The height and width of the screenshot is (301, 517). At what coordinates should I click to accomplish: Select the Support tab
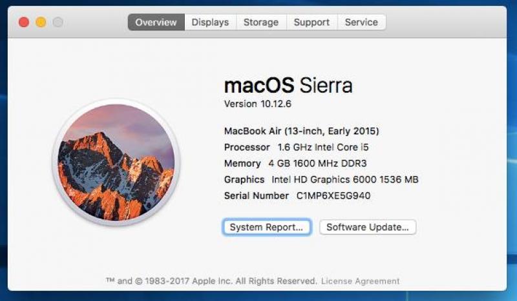coord(312,22)
